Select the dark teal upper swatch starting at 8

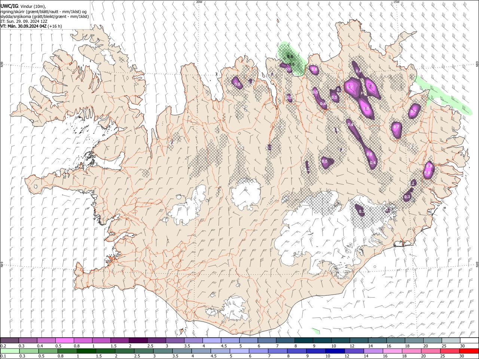[303, 341]
